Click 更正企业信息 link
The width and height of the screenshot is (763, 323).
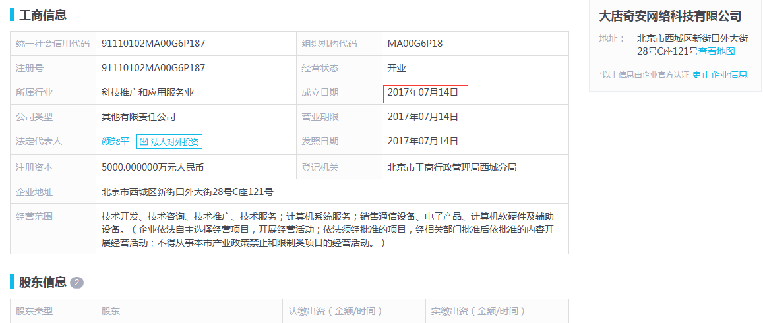tap(719, 74)
